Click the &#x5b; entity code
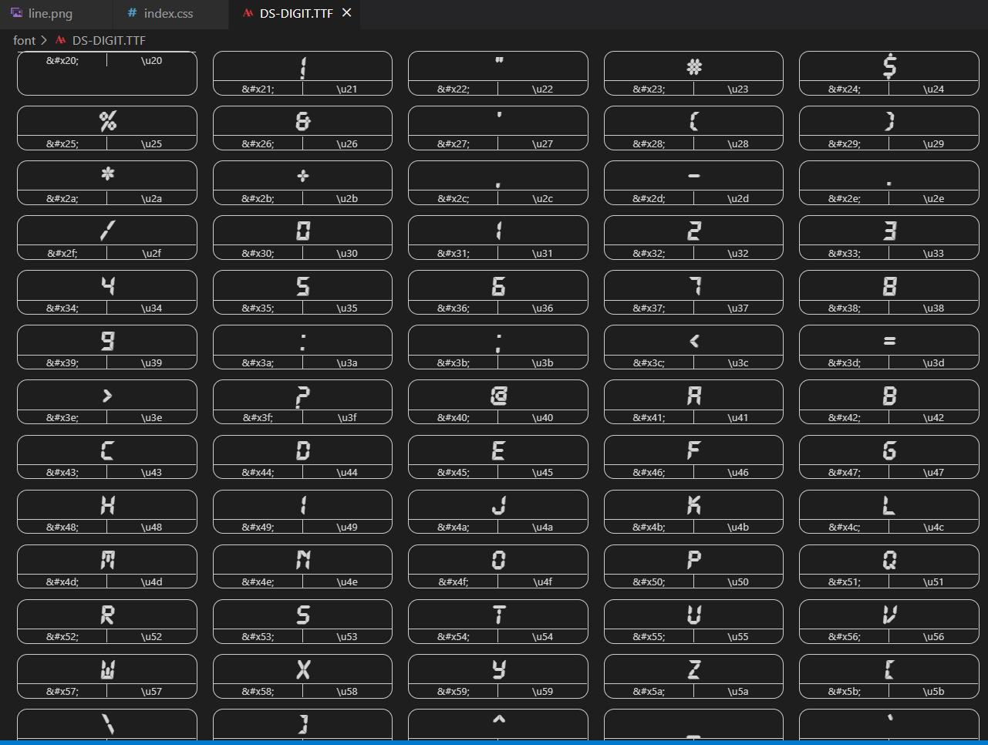This screenshot has width=988, height=745. click(845, 691)
